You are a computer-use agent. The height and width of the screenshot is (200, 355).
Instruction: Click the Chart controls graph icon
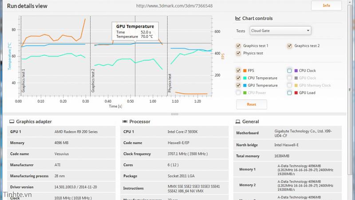coord(237,19)
